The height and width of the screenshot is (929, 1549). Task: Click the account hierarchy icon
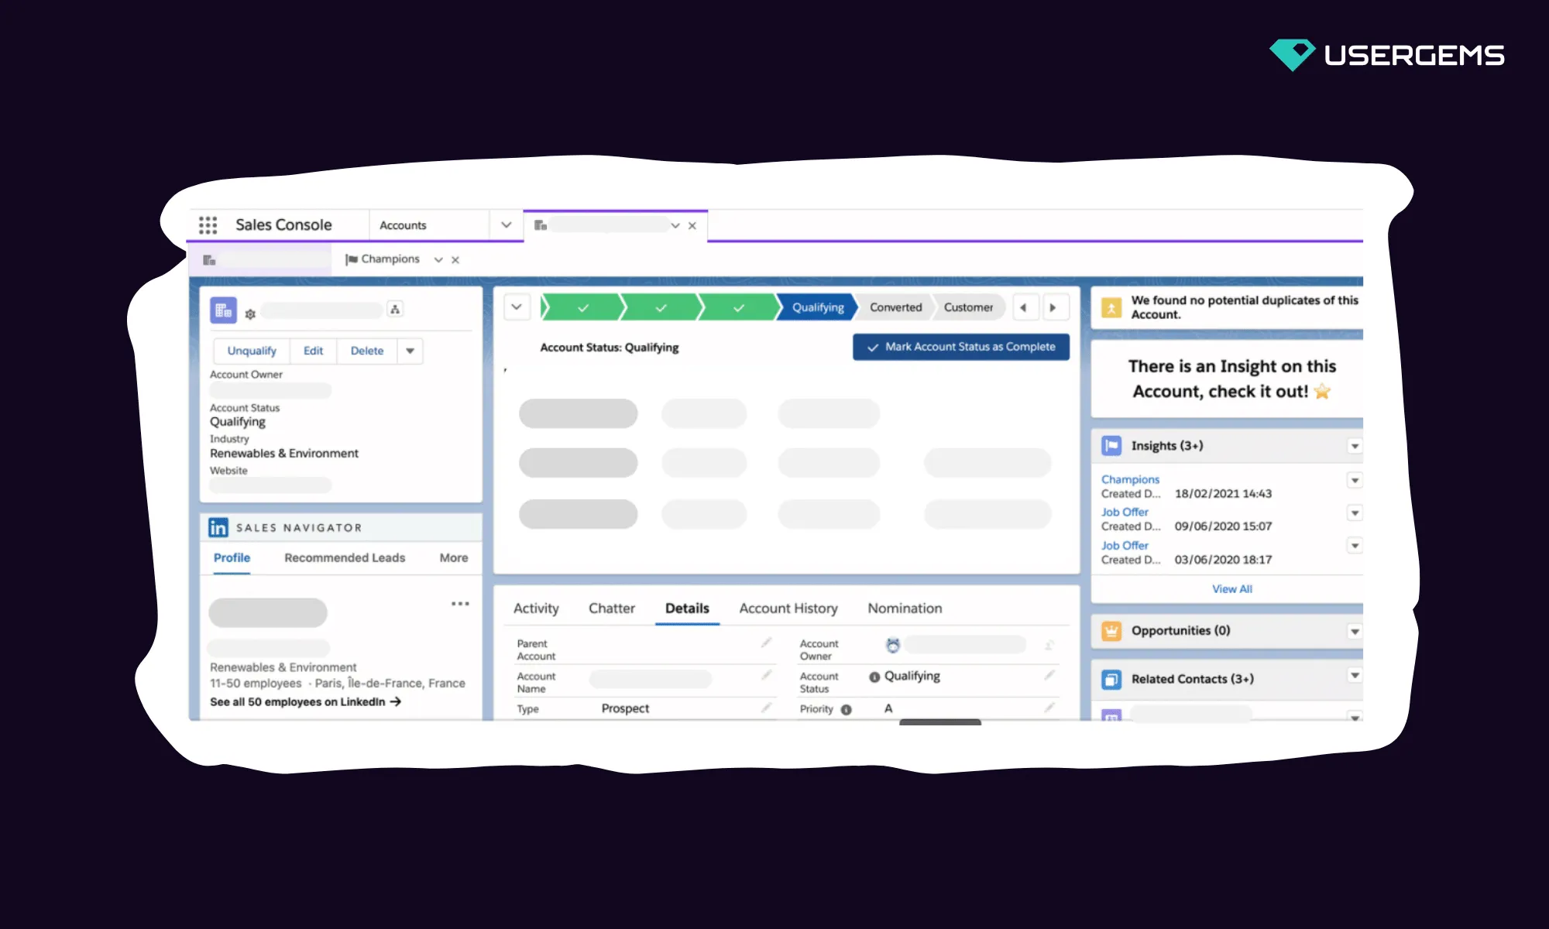(395, 310)
